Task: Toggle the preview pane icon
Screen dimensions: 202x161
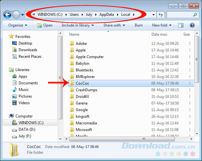Action: pyautogui.click(x=181, y=25)
